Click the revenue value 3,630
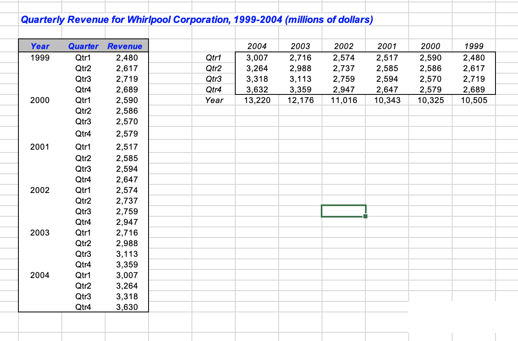The width and height of the screenshot is (518, 341). point(127,307)
